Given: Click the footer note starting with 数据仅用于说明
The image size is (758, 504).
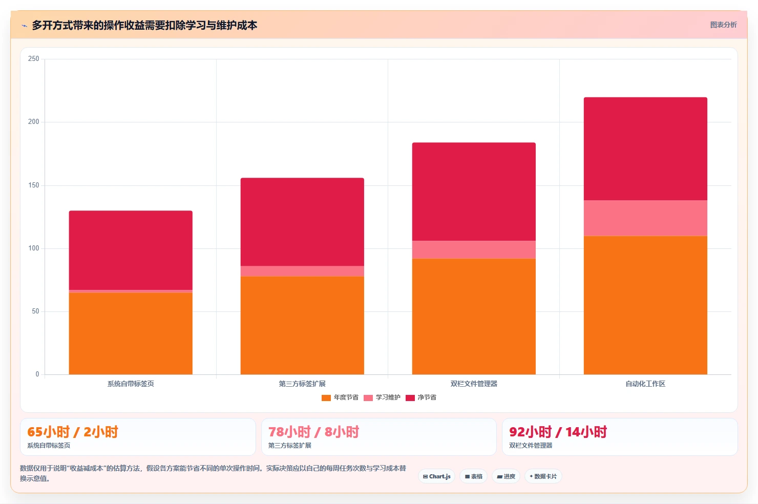Looking at the screenshot, I should (x=213, y=473).
